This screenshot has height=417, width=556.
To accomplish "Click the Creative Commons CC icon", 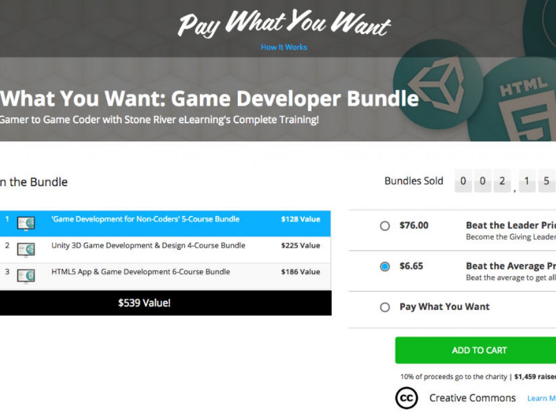I will [x=406, y=398].
